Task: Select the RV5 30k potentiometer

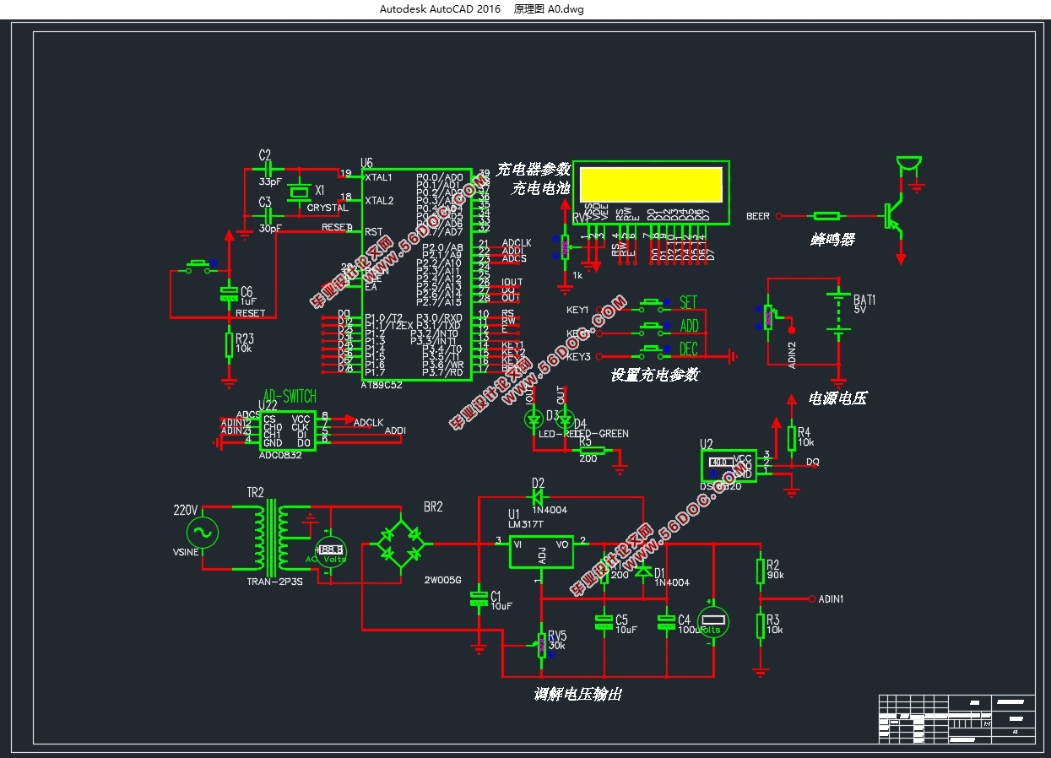Action: click(x=542, y=645)
